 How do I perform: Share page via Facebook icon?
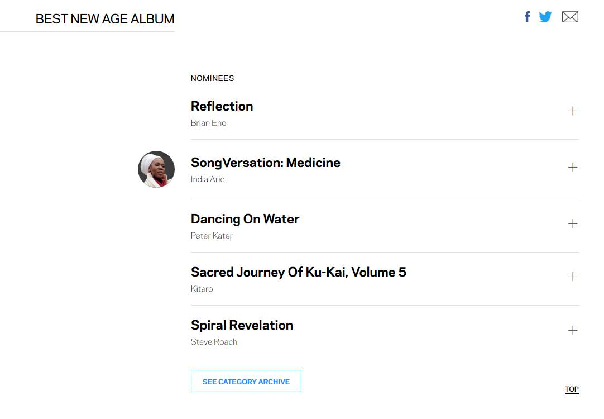pyautogui.click(x=527, y=17)
